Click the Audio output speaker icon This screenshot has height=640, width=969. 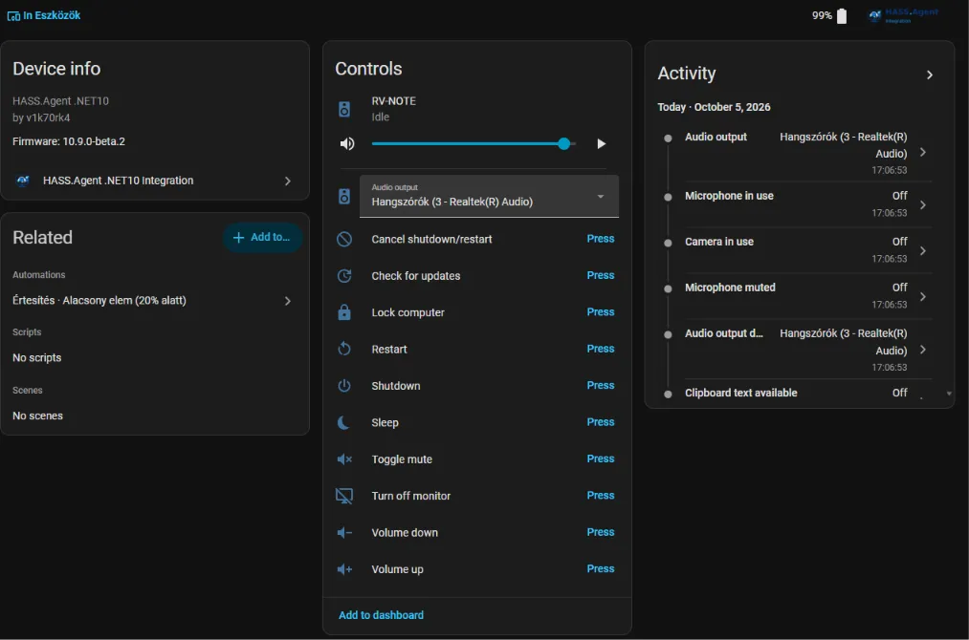(344, 196)
